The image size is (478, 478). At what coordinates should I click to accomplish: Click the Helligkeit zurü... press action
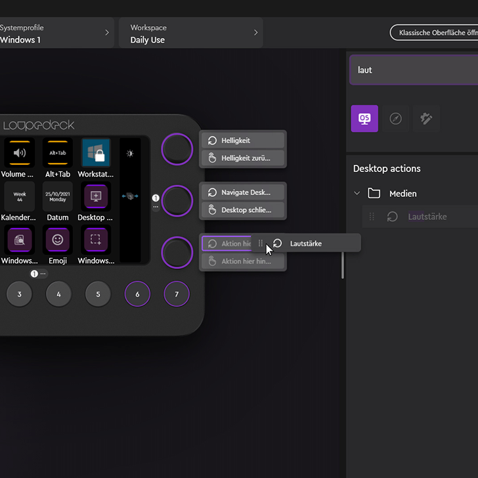pyautogui.click(x=243, y=158)
